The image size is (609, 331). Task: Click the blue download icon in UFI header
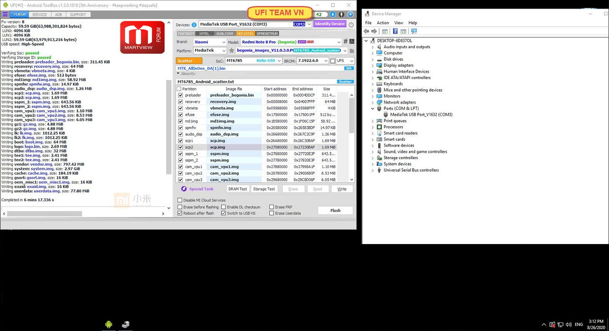tap(333, 15)
